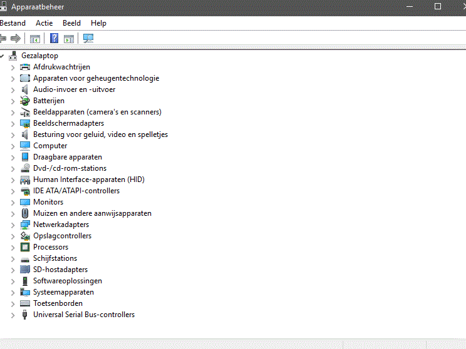Select 'IDE ATA/ATAPI-controllers' label
Screen dimensions: 466x349
point(76,191)
